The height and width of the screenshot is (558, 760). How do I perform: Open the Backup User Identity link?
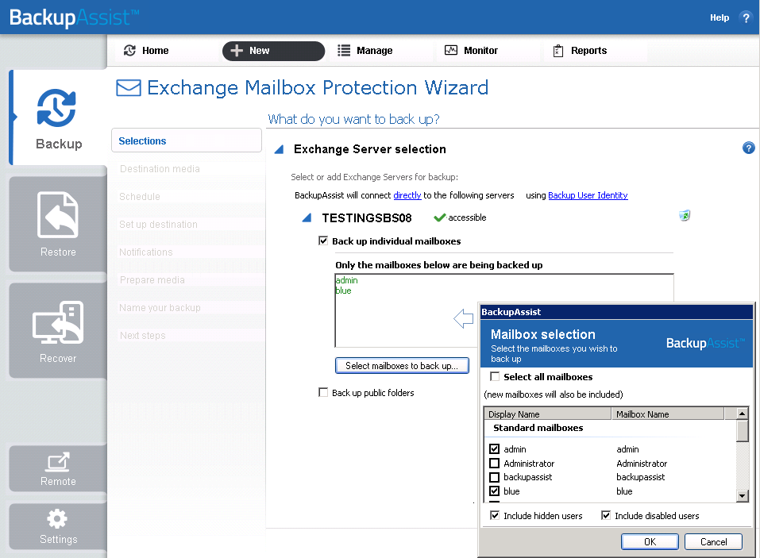click(x=588, y=195)
